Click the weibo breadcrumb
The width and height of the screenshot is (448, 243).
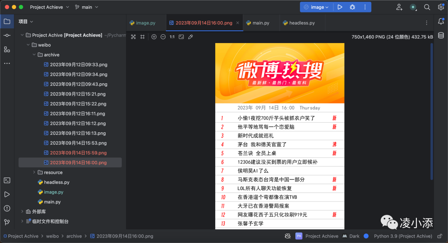tap(52, 236)
